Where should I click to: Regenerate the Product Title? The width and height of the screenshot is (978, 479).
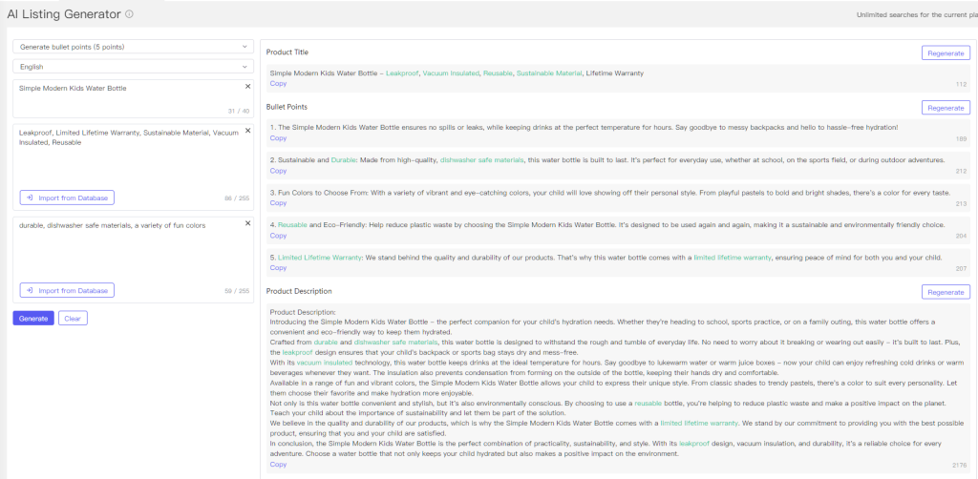point(946,52)
